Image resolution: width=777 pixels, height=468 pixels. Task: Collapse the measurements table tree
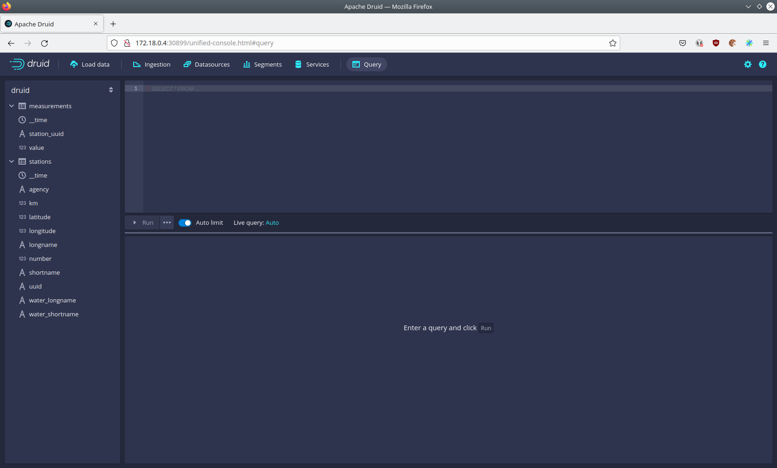(12, 106)
